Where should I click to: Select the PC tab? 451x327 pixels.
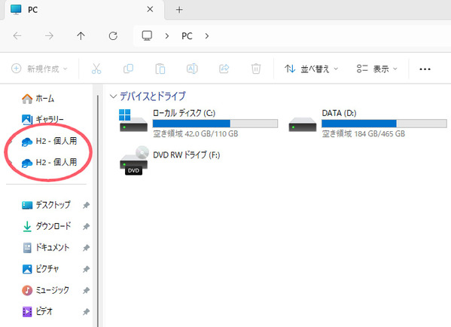pos(84,10)
